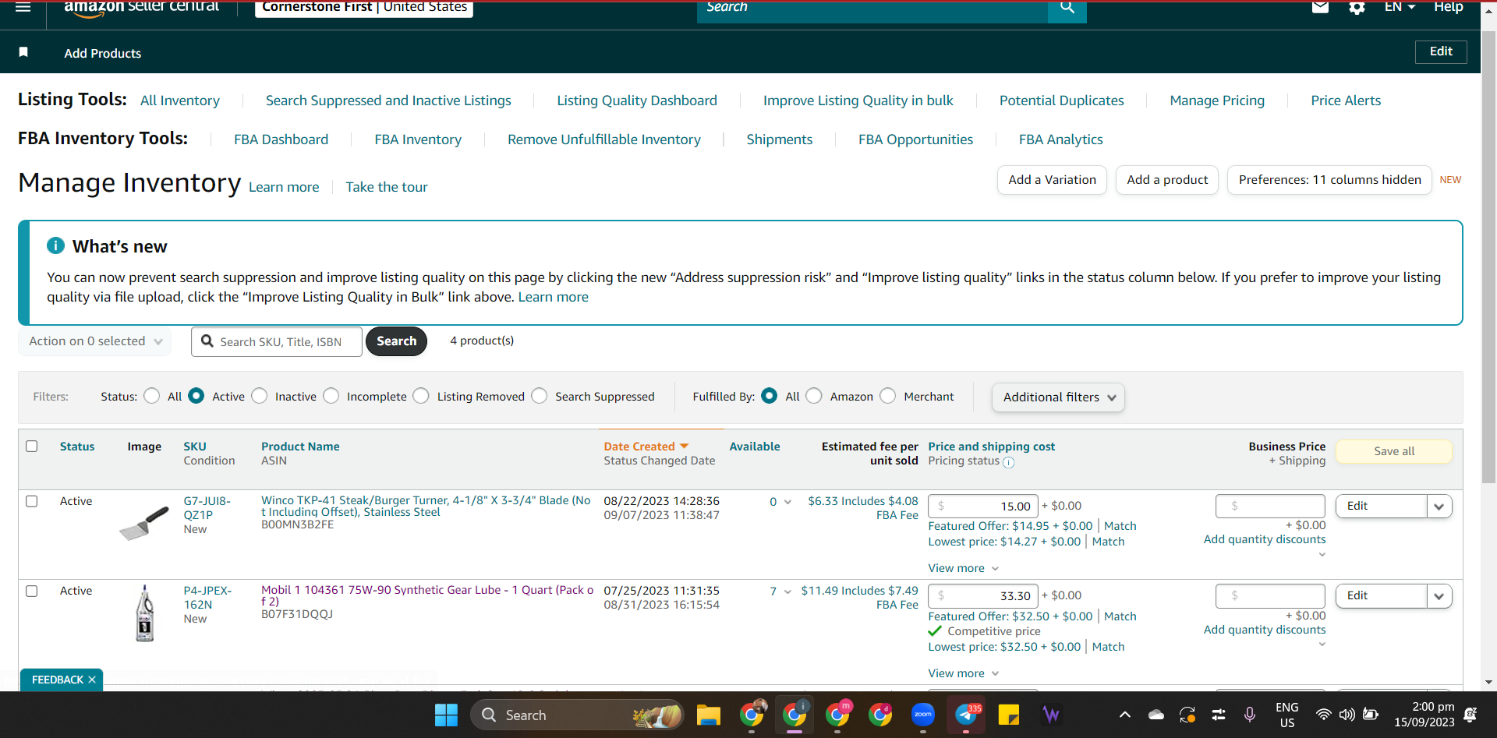Open All Inventory listing tool

pos(180,101)
